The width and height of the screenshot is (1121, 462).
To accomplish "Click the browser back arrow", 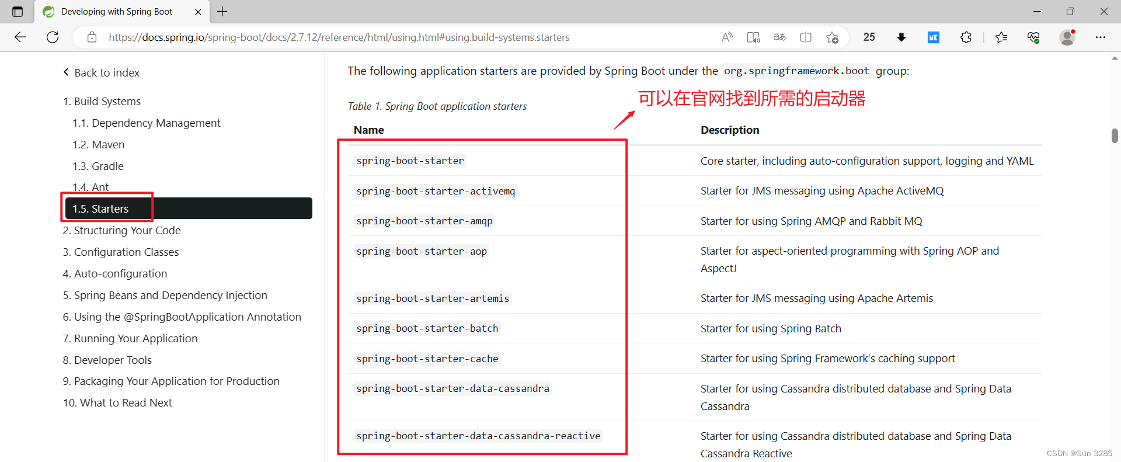I will coord(20,37).
